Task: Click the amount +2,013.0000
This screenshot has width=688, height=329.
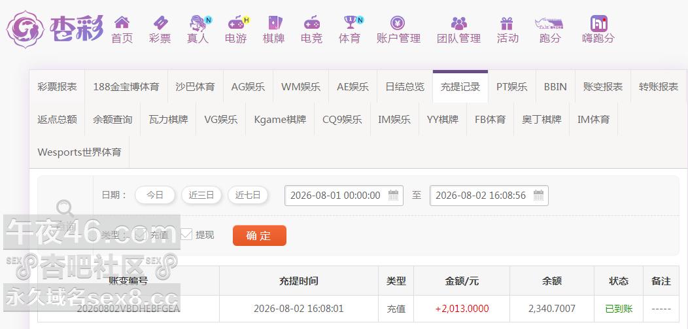Action: [462, 309]
